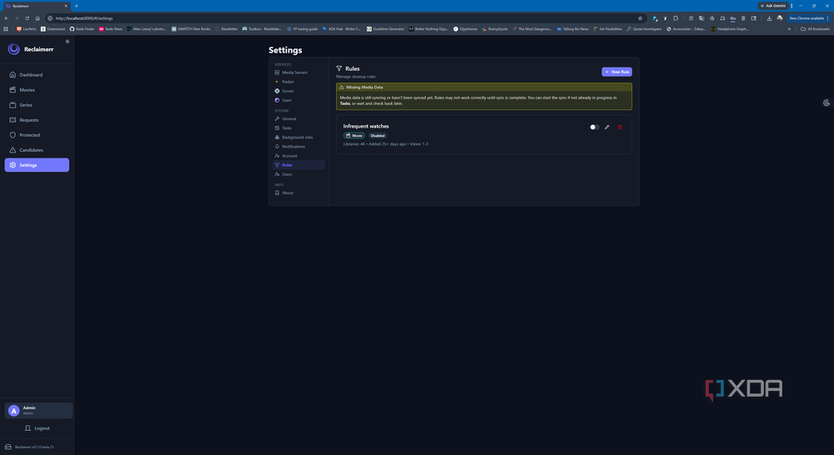Expand hidden bookmarks overflow chevron
The image size is (834, 455).
[789, 28]
